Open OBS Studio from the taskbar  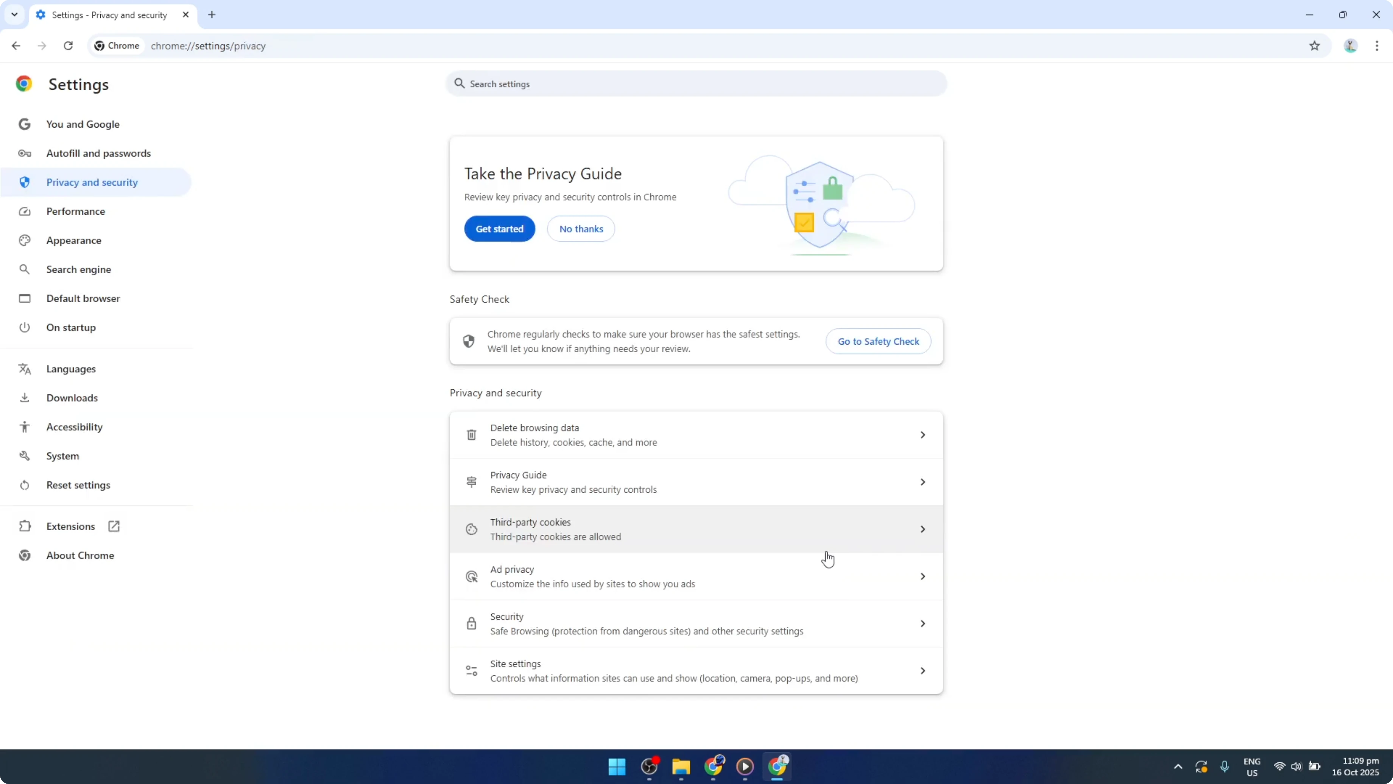pyautogui.click(x=651, y=767)
